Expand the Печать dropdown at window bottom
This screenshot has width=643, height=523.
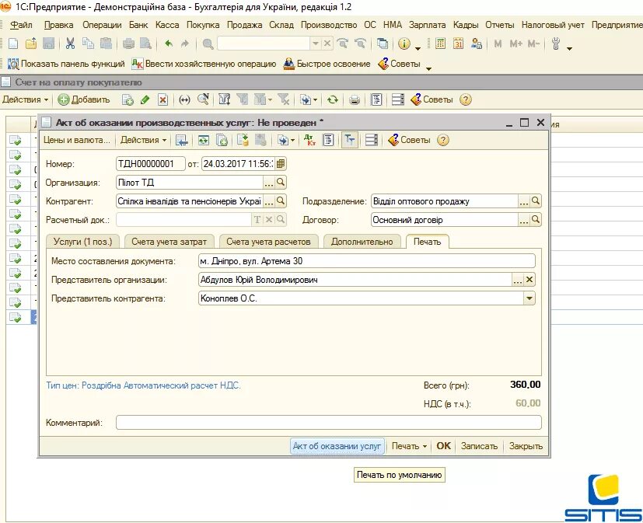[x=409, y=446]
